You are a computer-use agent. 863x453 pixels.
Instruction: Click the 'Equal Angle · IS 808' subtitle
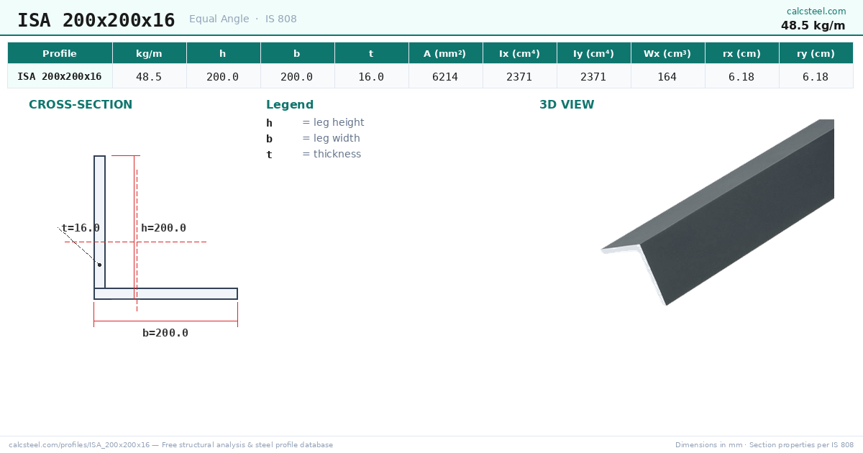click(x=243, y=19)
